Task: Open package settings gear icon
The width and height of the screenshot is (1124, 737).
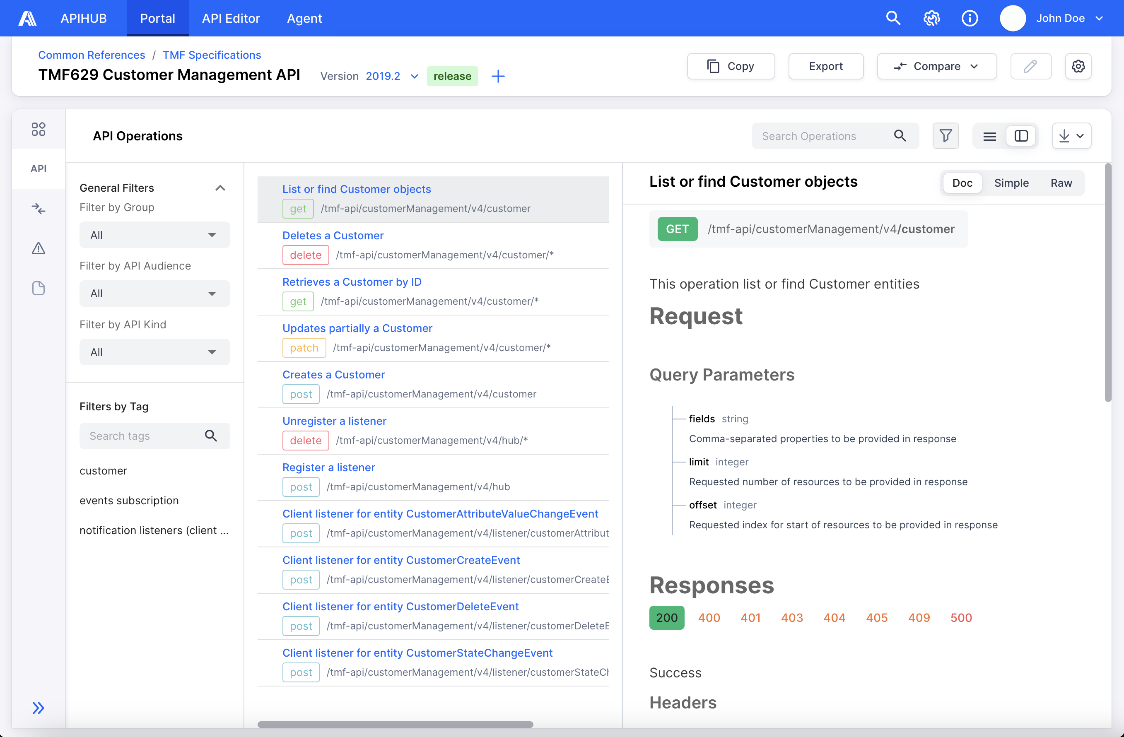Action: tap(1078, 66)
